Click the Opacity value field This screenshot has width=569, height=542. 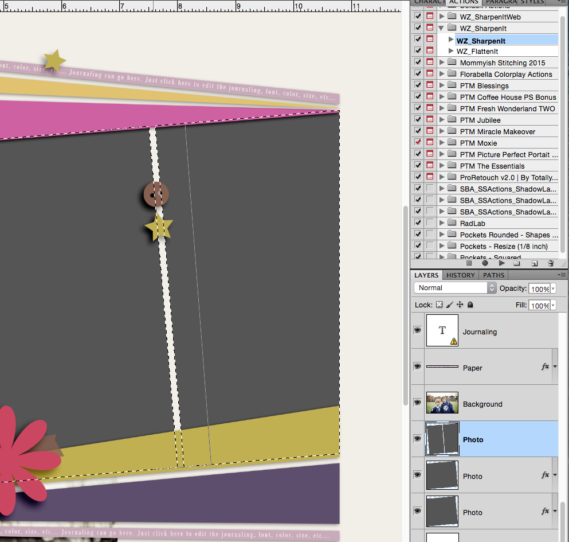click(541, 288)
